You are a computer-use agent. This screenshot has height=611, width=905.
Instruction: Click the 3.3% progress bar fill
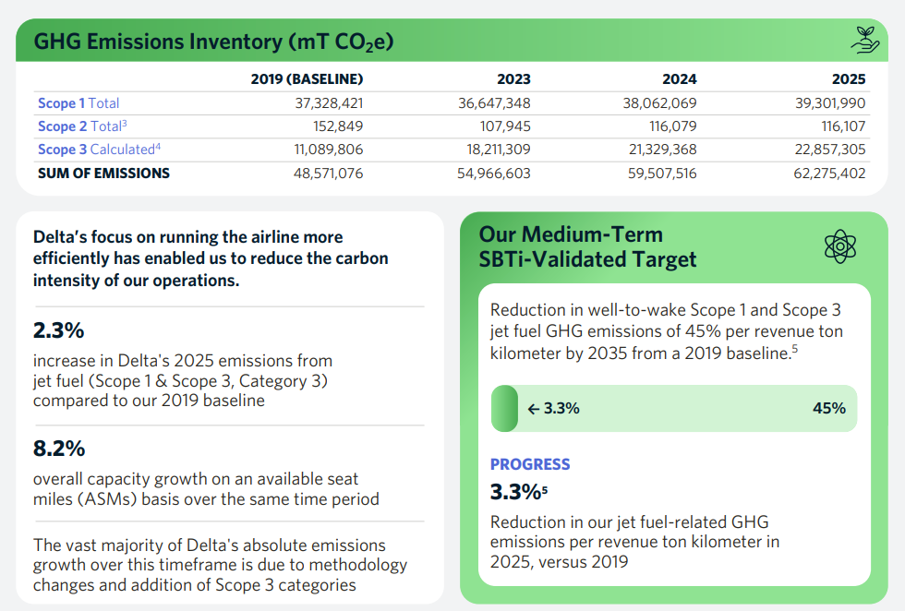504,409
